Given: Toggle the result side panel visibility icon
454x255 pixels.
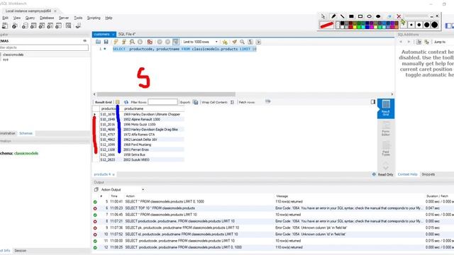Looking at the screenshot, I should pyautogui.click(x=373, y=102).
